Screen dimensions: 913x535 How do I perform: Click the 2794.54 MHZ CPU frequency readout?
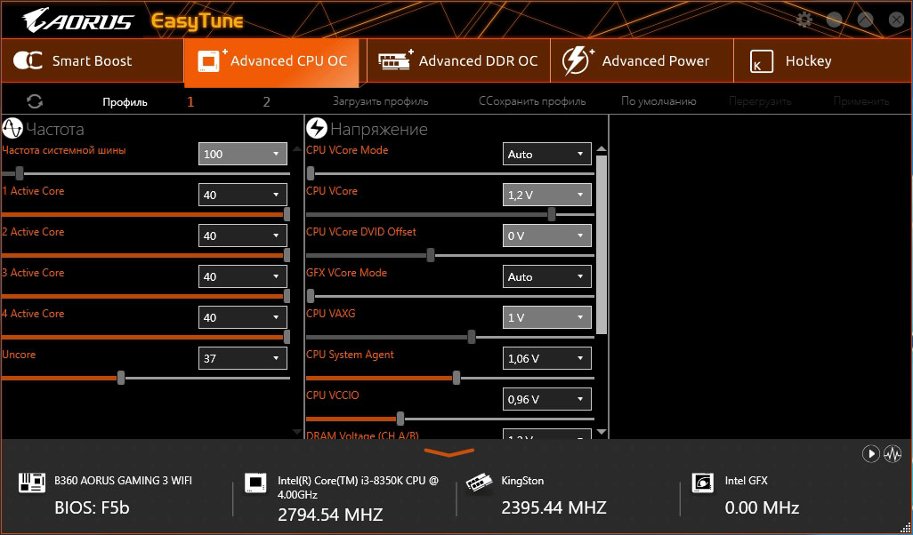[x=330, y=515]
